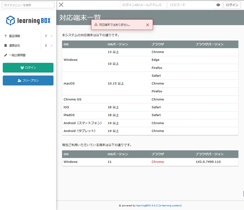Viewport: 244px width, 210px height.
Task: Select 一般公開問題 in the sidebar
Action: tap(17, 55)
